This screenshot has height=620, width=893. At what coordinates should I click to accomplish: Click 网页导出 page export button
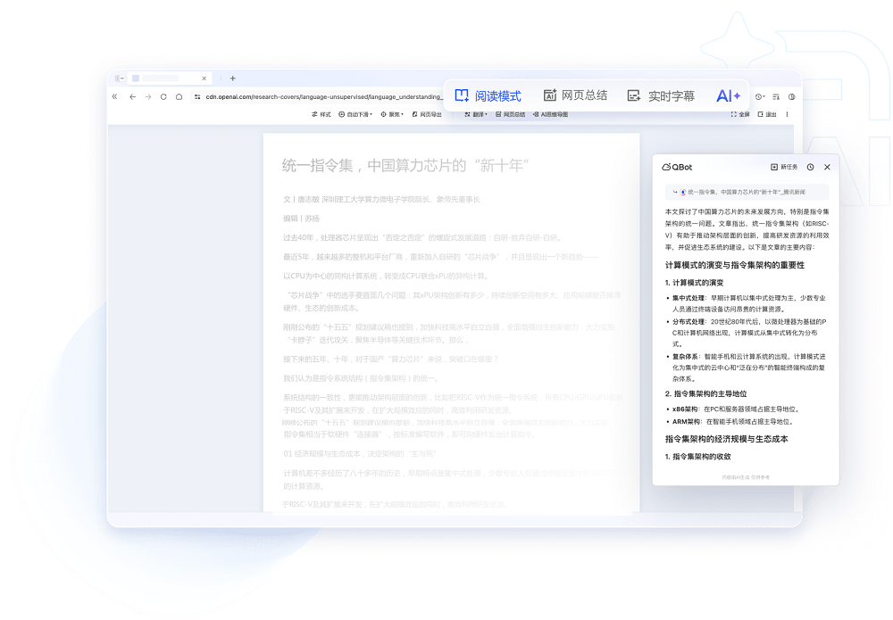[427, 114]
